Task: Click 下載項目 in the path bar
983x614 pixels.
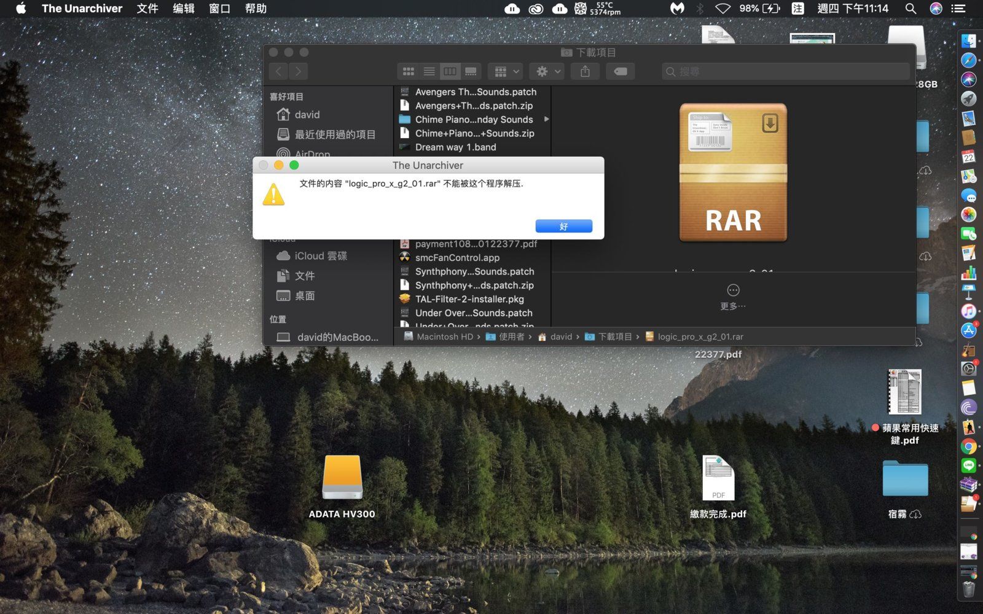Action: 609,336
